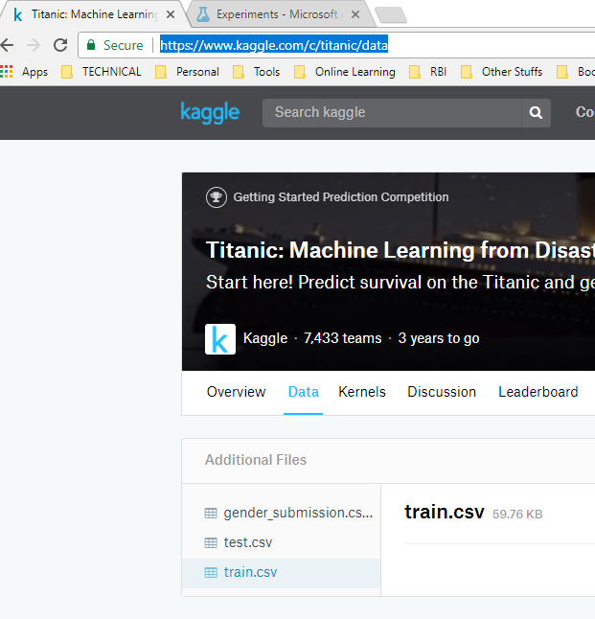Go to the Discussion tab
595x619 pixels.
442,392
